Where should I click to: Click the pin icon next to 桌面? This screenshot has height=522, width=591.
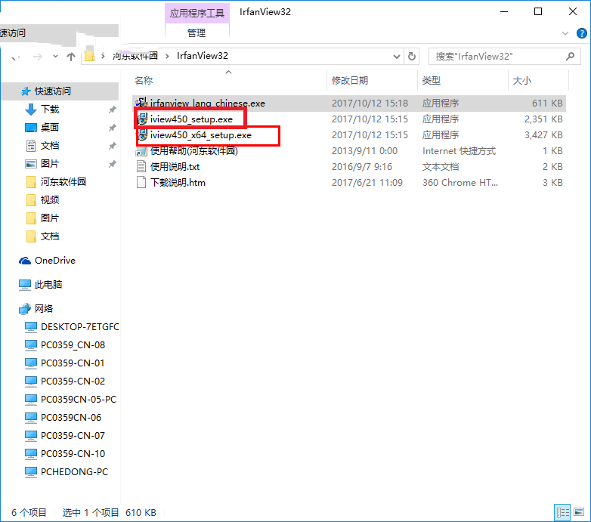click(x=112, y=128)
